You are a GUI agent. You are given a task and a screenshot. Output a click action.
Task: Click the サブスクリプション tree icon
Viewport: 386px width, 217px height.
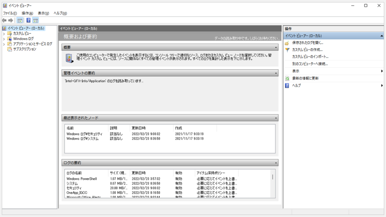(x=10, y=49)
